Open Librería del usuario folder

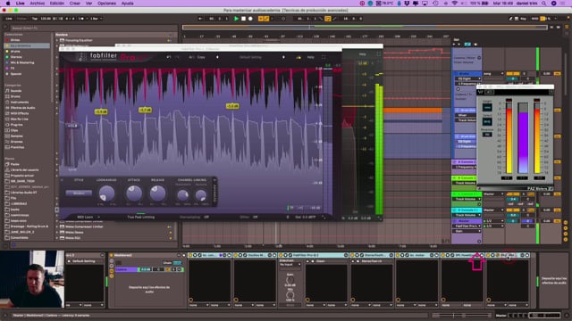click(x=24, y=170)
